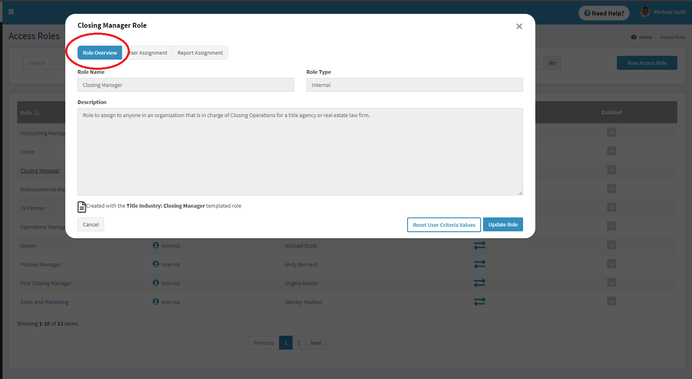Image resolution: width=692 pixels, height=379 pixels.
Task: Click Michael Scott's avatar thumbnail
Action: pyautogui.click(x=645, y=12)
